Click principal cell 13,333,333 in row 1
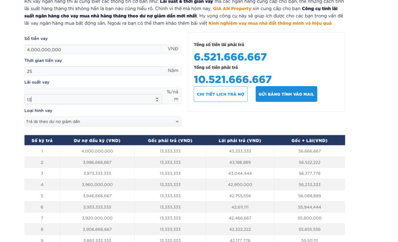The height and width of the screenshot is (242, 398). 170,151
